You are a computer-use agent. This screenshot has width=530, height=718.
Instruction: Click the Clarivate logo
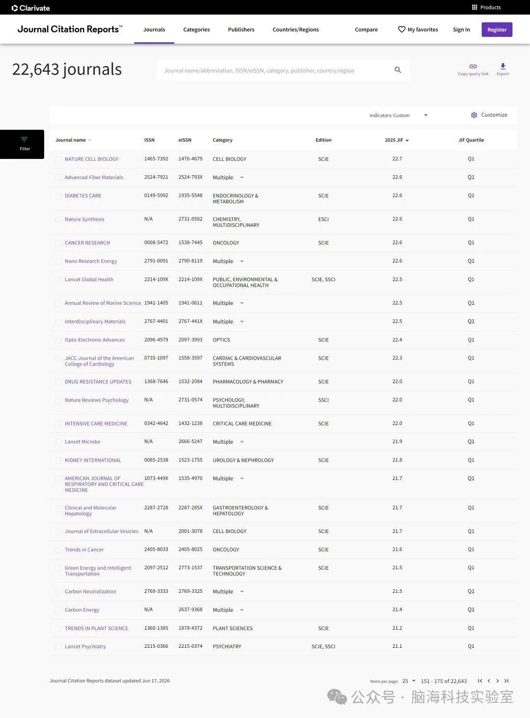[x=31, y=8]
